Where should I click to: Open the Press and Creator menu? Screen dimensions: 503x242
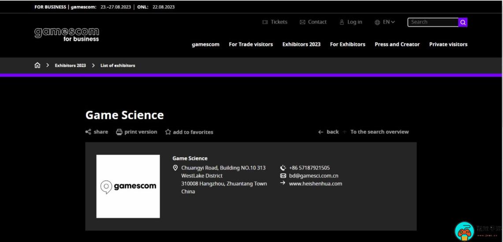(397, 44)
